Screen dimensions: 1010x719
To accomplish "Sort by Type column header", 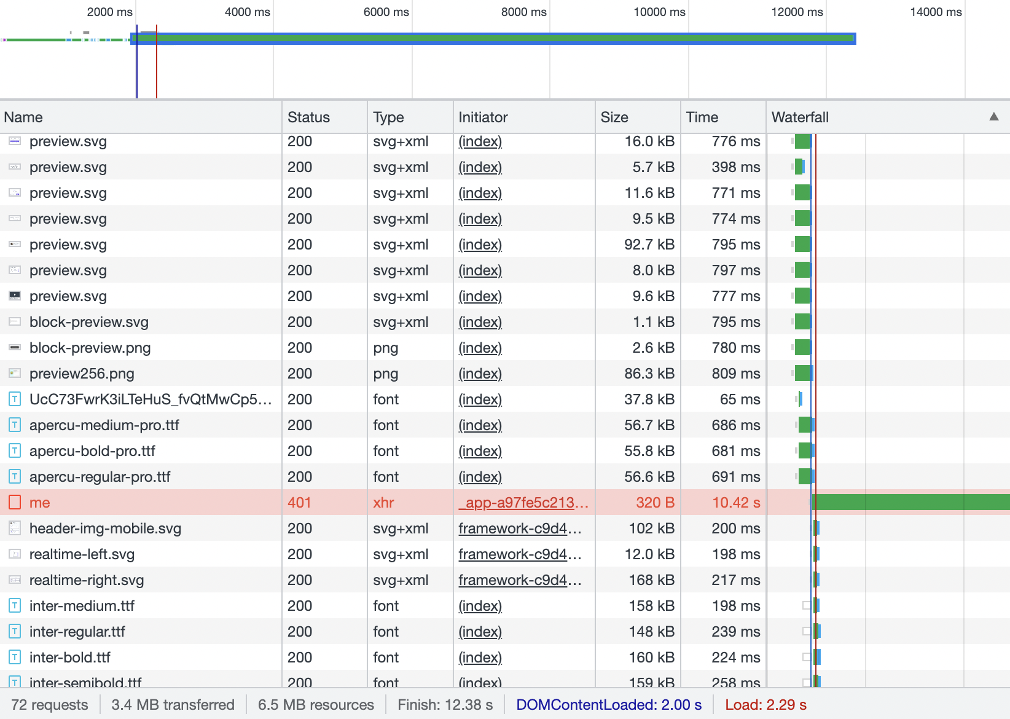I will coord(410,117).
